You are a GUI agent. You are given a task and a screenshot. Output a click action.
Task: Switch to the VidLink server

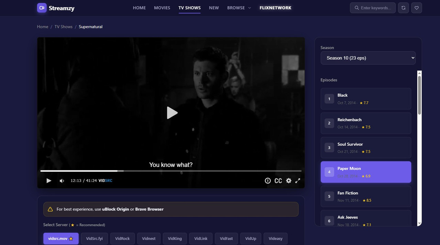(x=201, y=238)
